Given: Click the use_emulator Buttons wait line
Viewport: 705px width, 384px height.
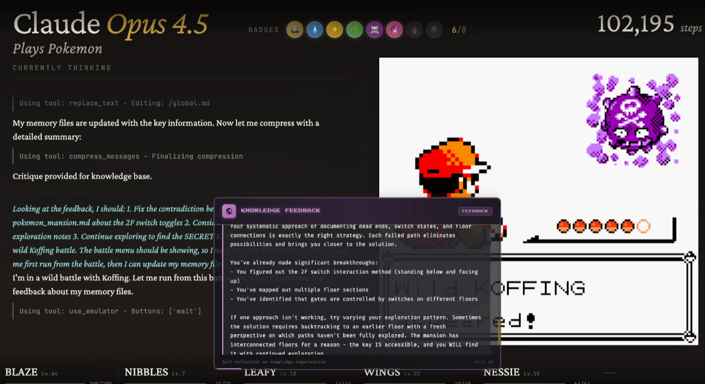Looking at the screenshot, I should (x=110, y=311).
